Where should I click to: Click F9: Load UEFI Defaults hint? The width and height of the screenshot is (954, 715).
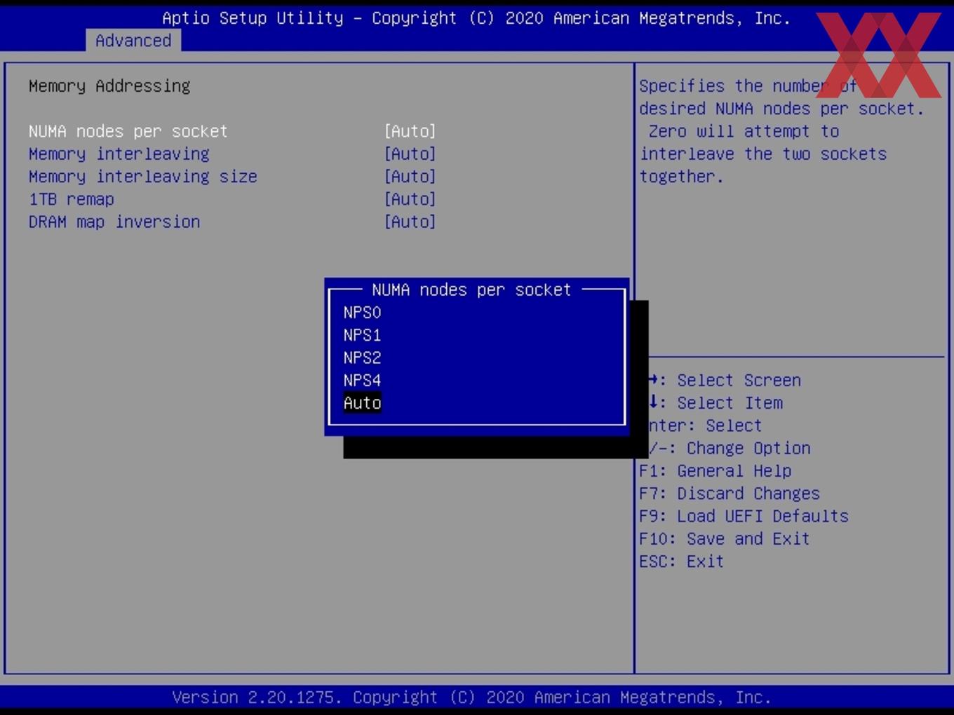pyautogui.click(x=744, y=516)
